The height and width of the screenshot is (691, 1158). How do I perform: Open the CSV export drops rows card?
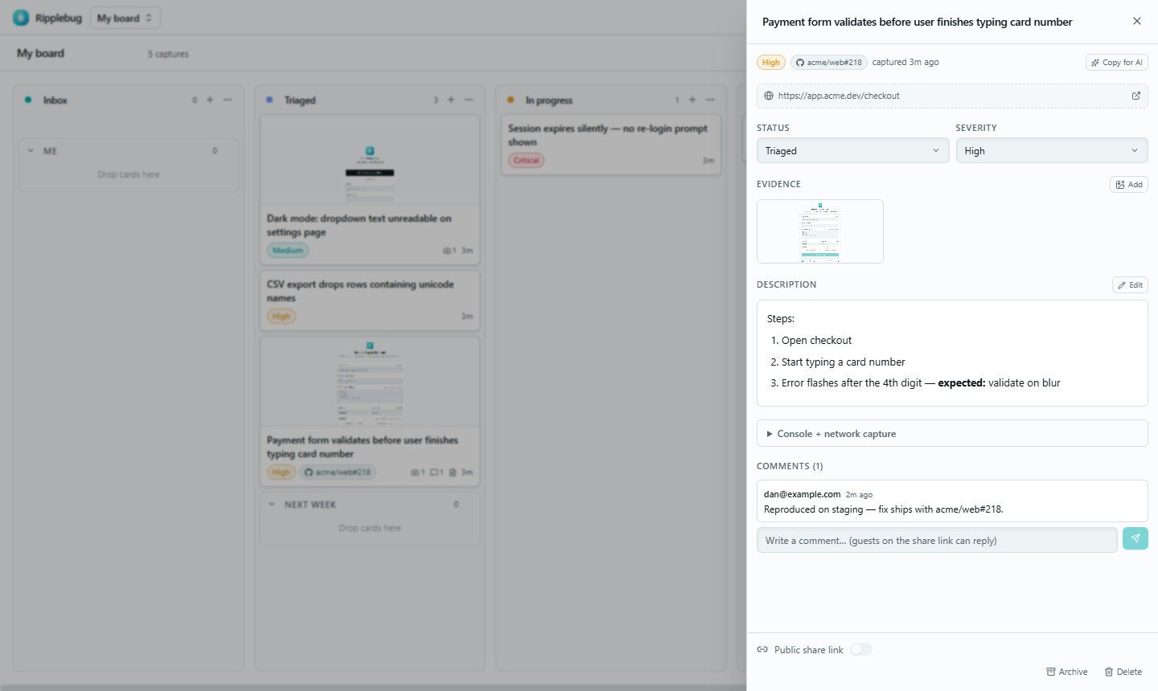[x=370, y=300]
